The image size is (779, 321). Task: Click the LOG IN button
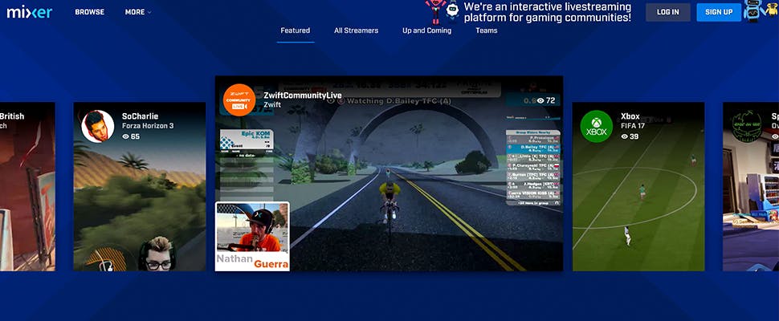click(x=667, y=12)
